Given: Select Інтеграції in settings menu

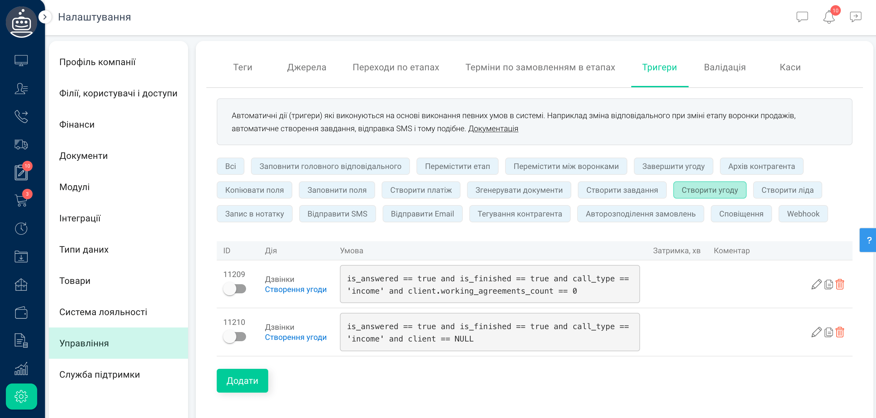Looking at the screenshot, I should (x=80, y=218).
